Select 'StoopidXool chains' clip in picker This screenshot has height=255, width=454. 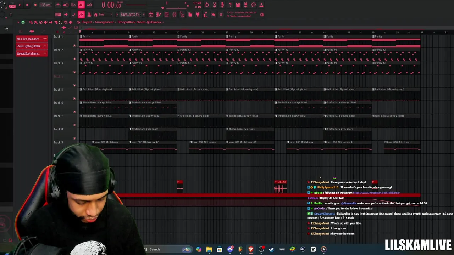click(32, 53)
